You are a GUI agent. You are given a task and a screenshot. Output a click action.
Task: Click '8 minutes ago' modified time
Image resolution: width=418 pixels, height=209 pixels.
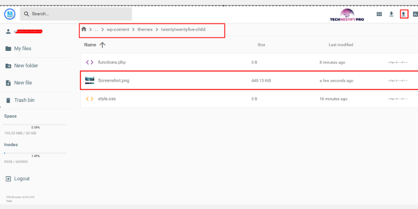pyautogui.click(x=332, y=62)
